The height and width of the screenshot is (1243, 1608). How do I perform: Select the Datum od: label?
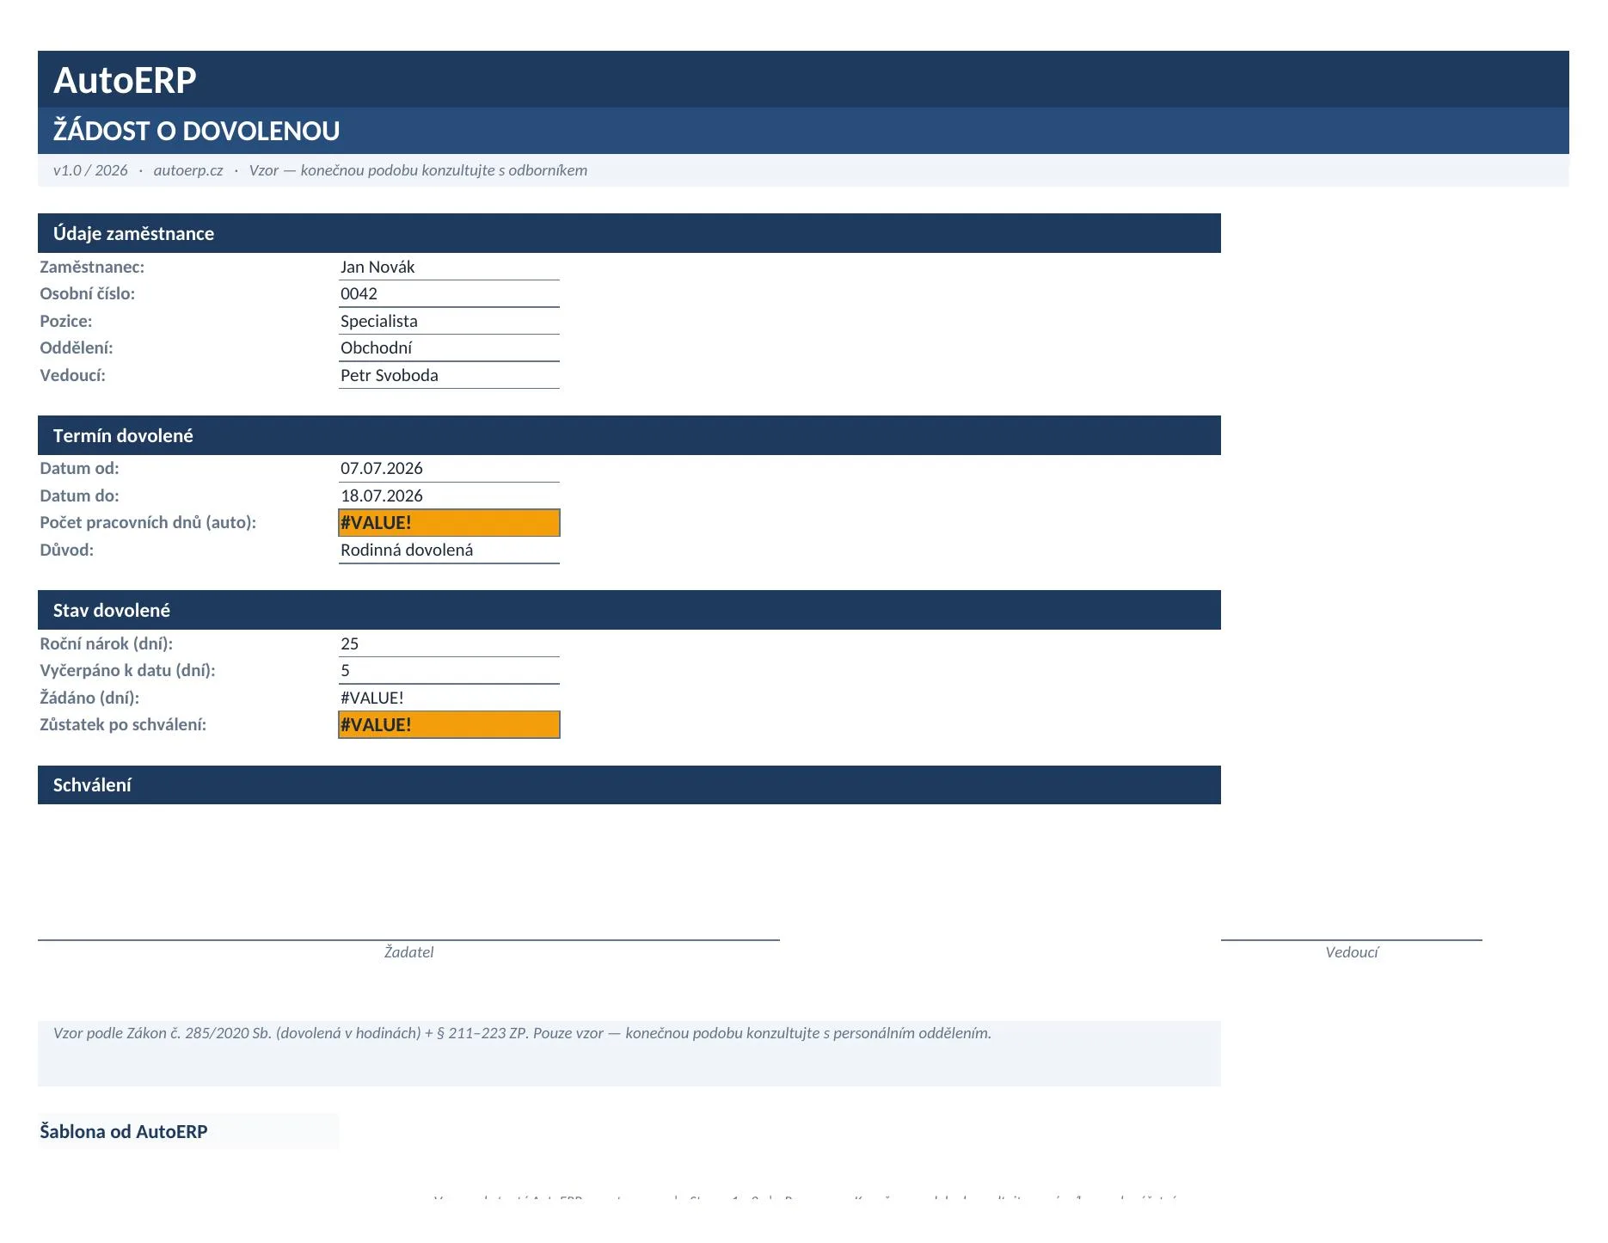(x=79, y=468)
